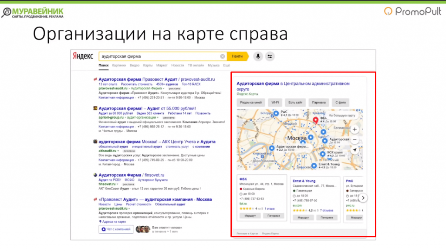Open the АКК Центр Учета и Аудита result

(x=157, y=142)
